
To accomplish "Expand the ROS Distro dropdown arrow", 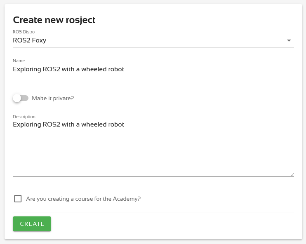I will click(x=289, y=40).
